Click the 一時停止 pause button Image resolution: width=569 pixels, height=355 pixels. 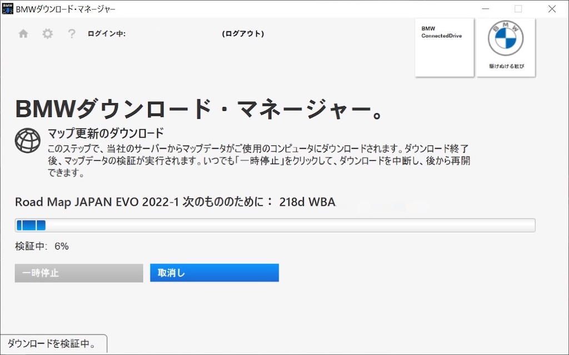coord(78,272)
